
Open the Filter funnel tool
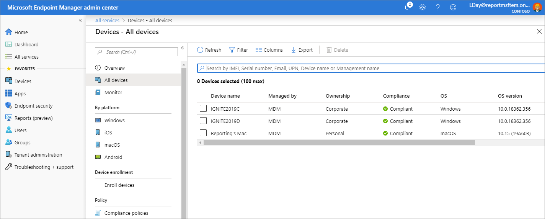232,50
